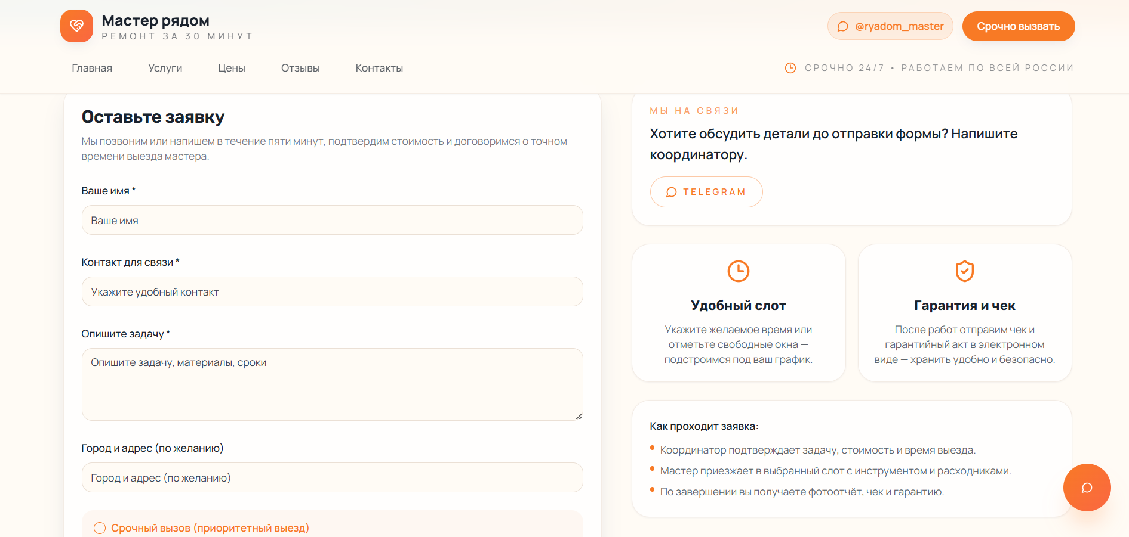Focus the Ваше имя input field
1129x537 pixels.
click(x=332, y=221)
